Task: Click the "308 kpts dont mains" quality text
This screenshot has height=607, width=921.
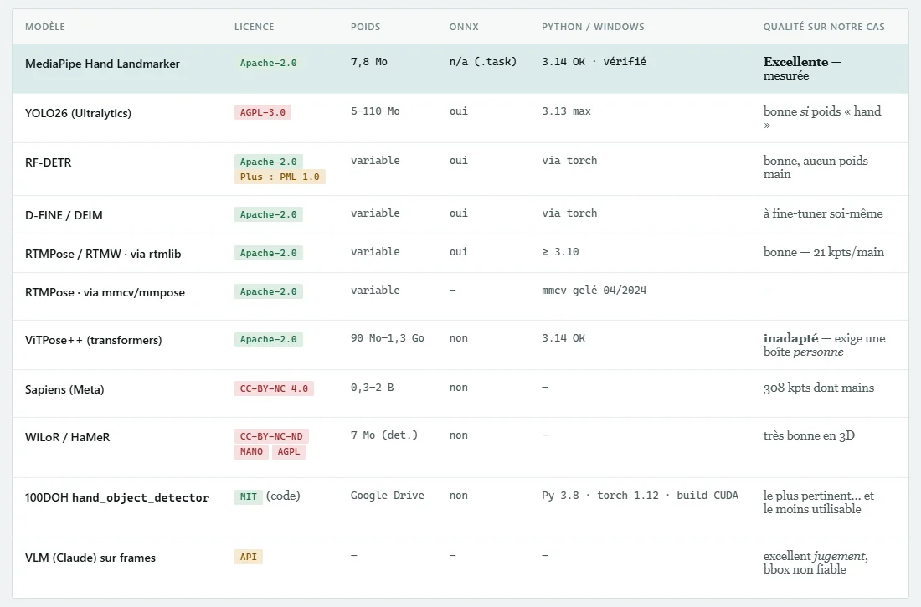Action: (x=819, y=388)
